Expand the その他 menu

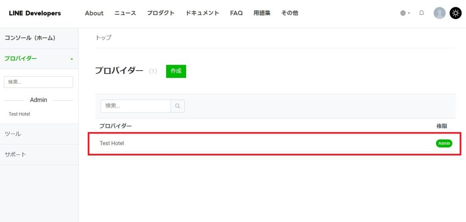pos(289,13)
